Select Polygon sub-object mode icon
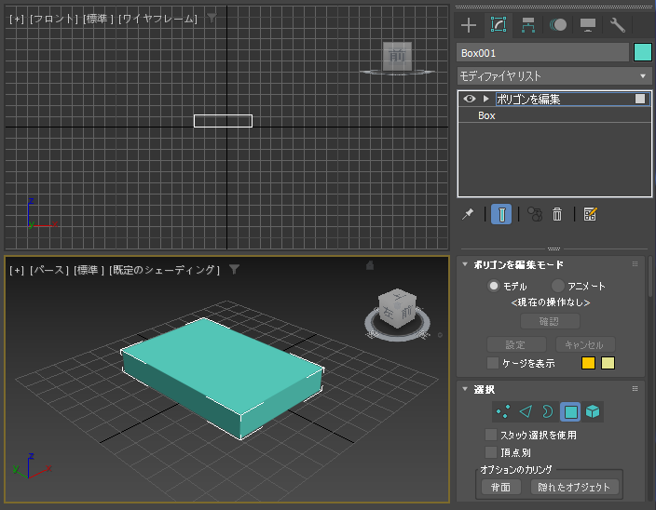Screen dimensions: 656x510 click(x=570, y=412)
